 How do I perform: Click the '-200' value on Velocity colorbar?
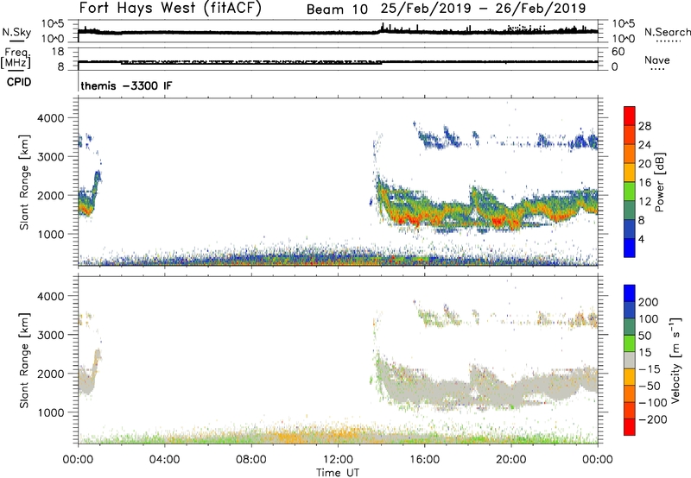pyautogui.click(x=653, y=419)
